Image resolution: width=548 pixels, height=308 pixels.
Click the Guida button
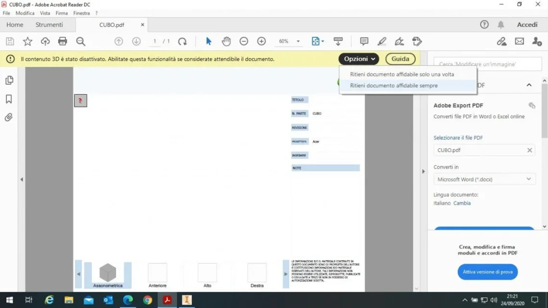pos(400,59)
